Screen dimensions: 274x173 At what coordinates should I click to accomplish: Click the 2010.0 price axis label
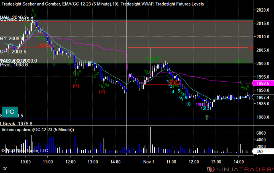[x=262, y=37]
